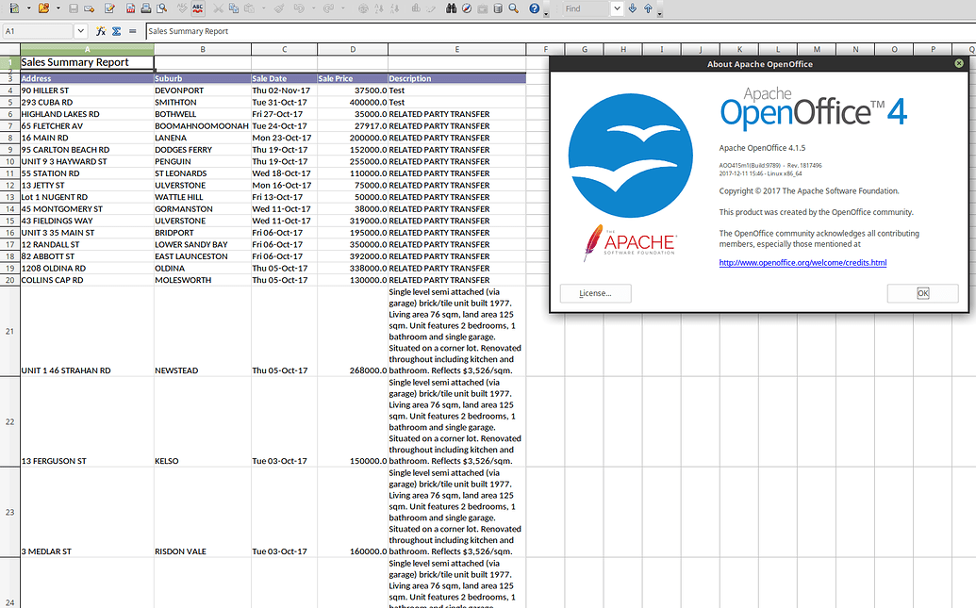Click Find Next down arrow
This screenshot has height=608, width=976.
click(x=633, y=8)
